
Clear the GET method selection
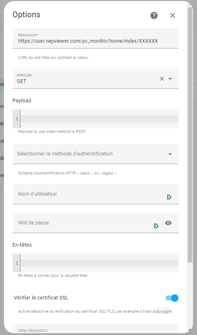162,79
